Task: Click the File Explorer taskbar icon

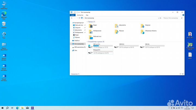Action: coord(22,108)
